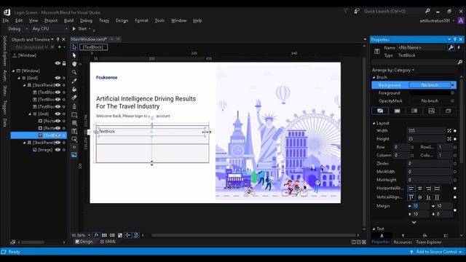Open Arrange by: Category dropdown
The image size is (466, 262).
click(x=393, y=70)
